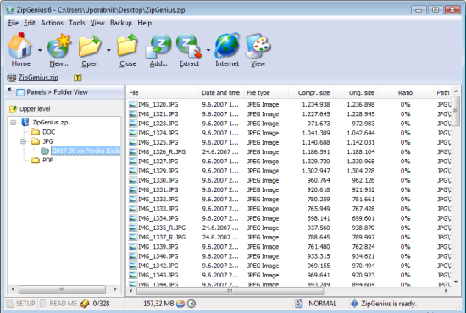The width and height of the screenshot is (466, 313).
Task: Open the Actions menu
Action: pos(52,23)
